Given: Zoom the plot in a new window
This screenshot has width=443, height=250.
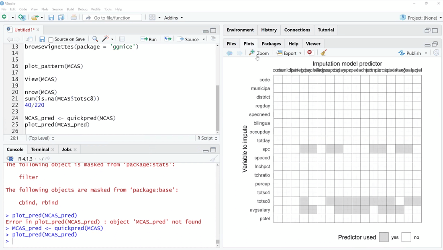Looking at the screenshot, I should [259, 53].
